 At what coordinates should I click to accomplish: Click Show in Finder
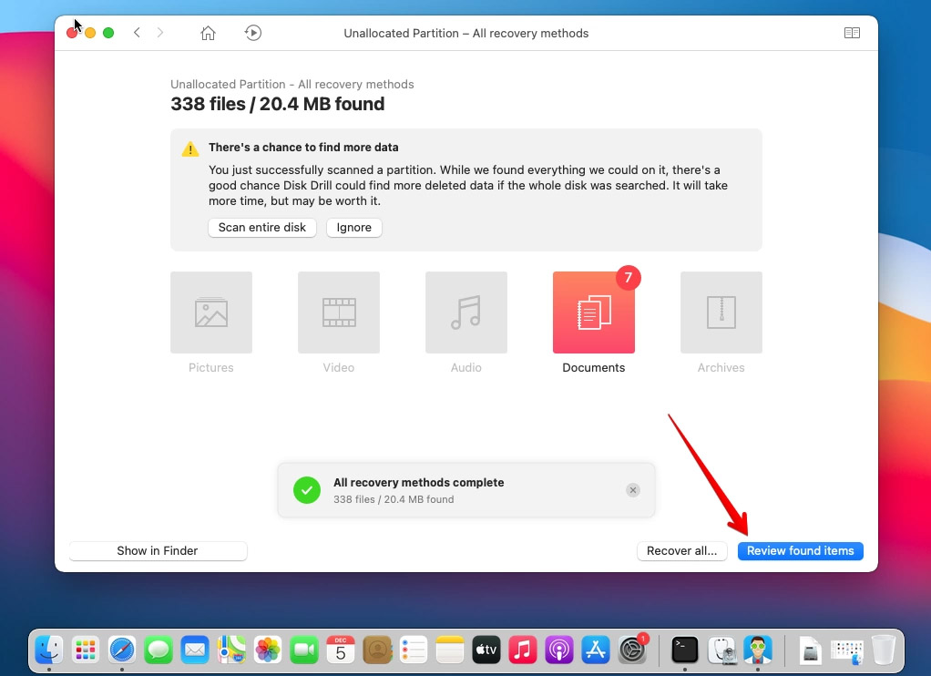coord(158,550)
